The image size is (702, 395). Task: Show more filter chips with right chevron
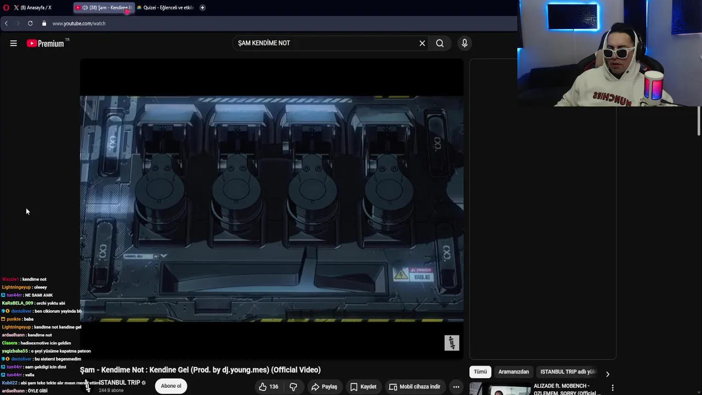[608, 374]
